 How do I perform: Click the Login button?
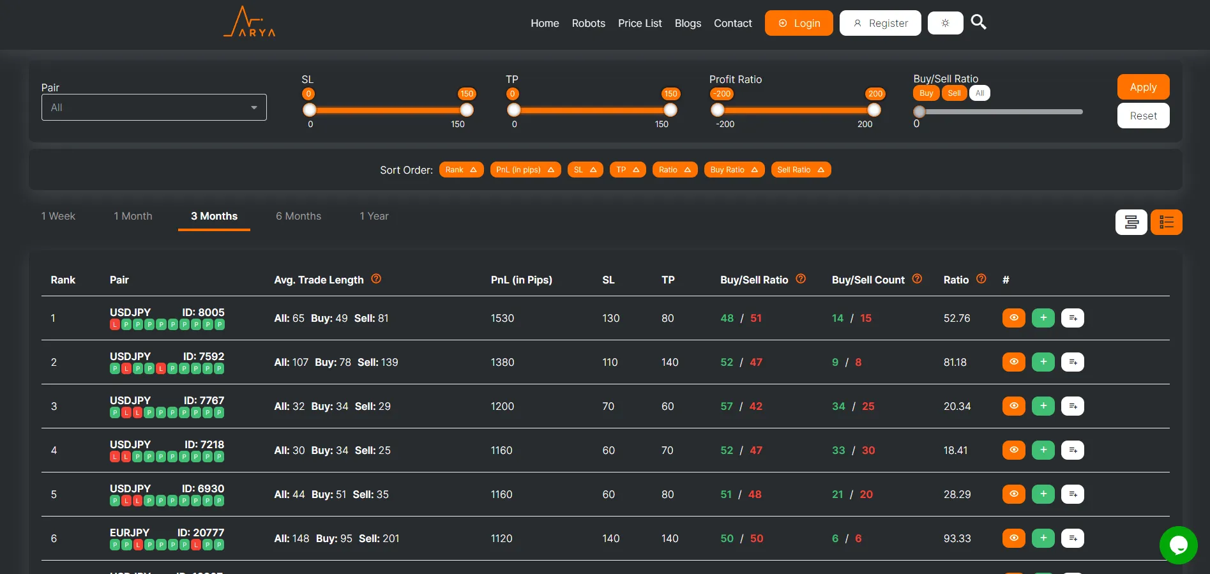799,23
